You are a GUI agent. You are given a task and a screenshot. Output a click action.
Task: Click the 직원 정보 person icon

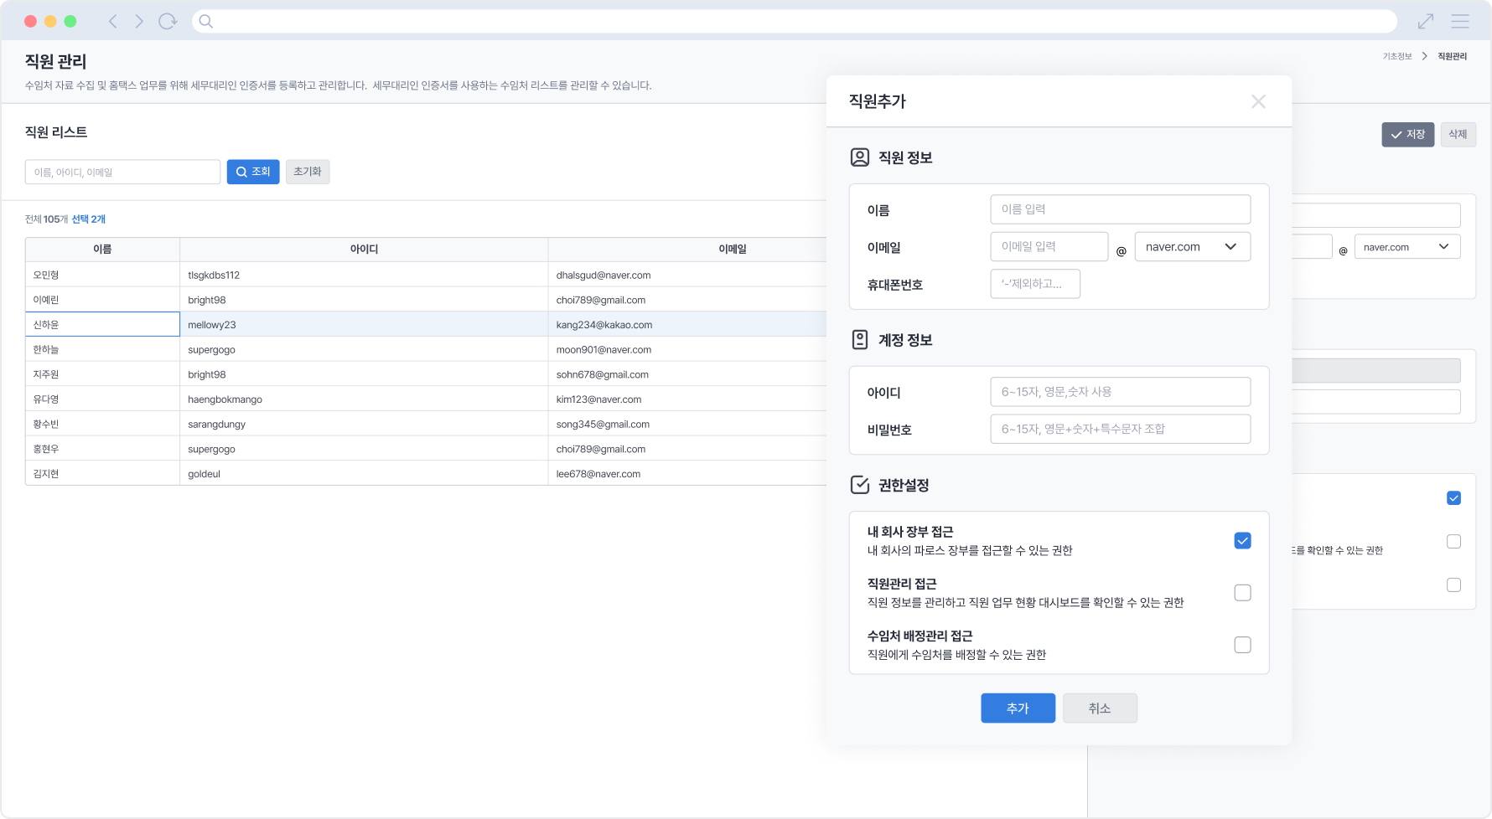[x=859, y=157]
